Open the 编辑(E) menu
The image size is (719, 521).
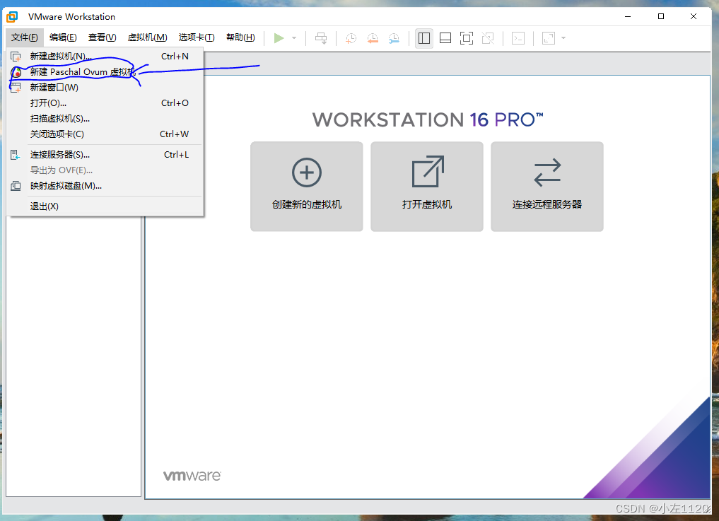[x=63, y=37]
